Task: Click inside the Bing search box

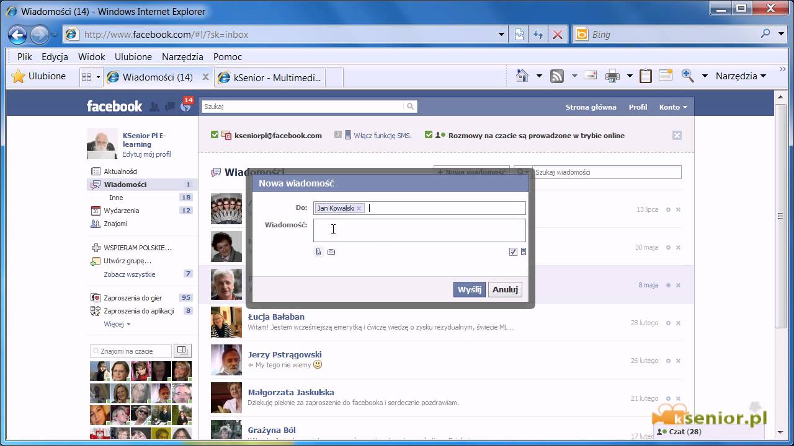Action: tap(673, 35)
